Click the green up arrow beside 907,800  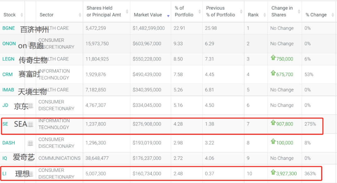273,123
